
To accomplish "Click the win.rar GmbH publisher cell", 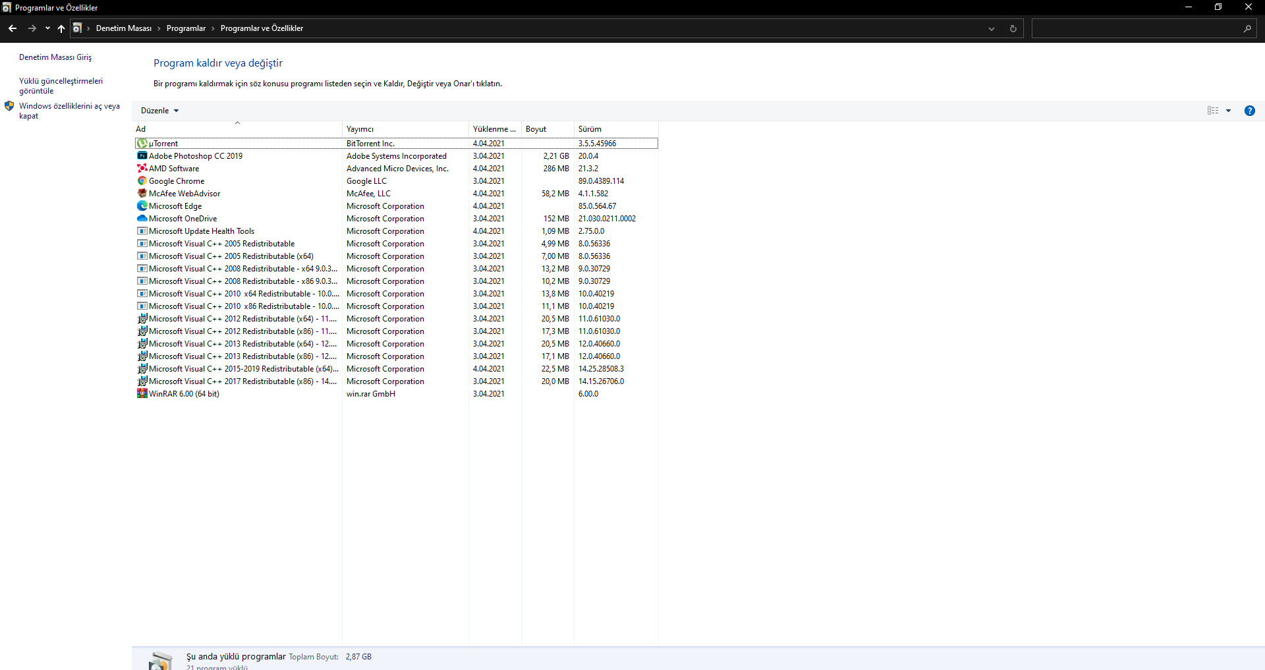I will [x=371, y=394].
